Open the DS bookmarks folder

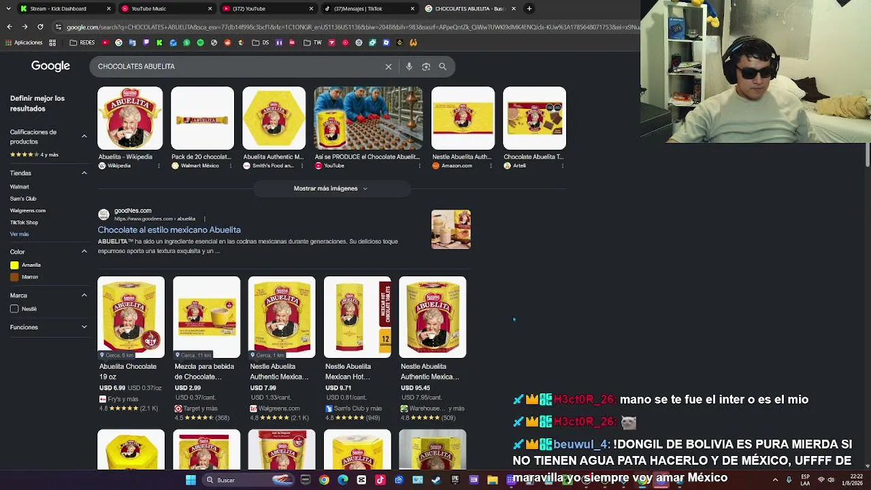coord(261,43)
